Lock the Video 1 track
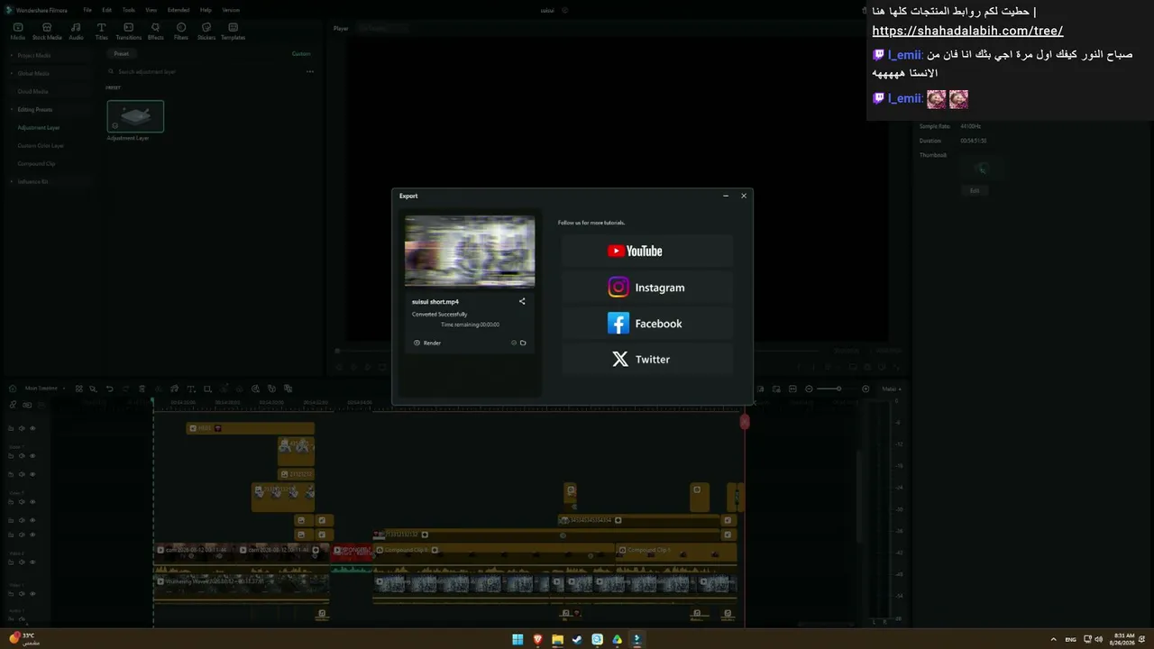 [x=11, y=594]
